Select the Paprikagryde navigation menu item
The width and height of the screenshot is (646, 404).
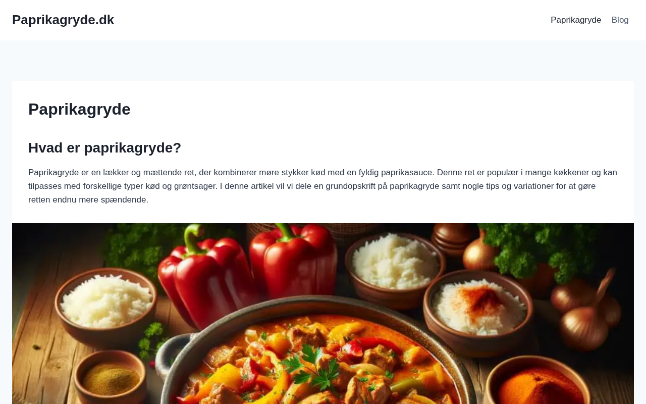point(576,20)
